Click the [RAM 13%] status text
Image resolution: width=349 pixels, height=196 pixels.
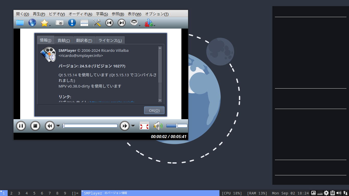coord(257,193)
